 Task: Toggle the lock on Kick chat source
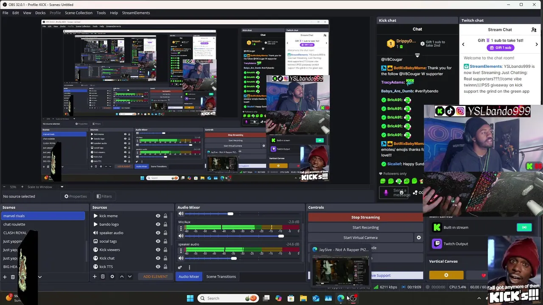pos(165,258)
